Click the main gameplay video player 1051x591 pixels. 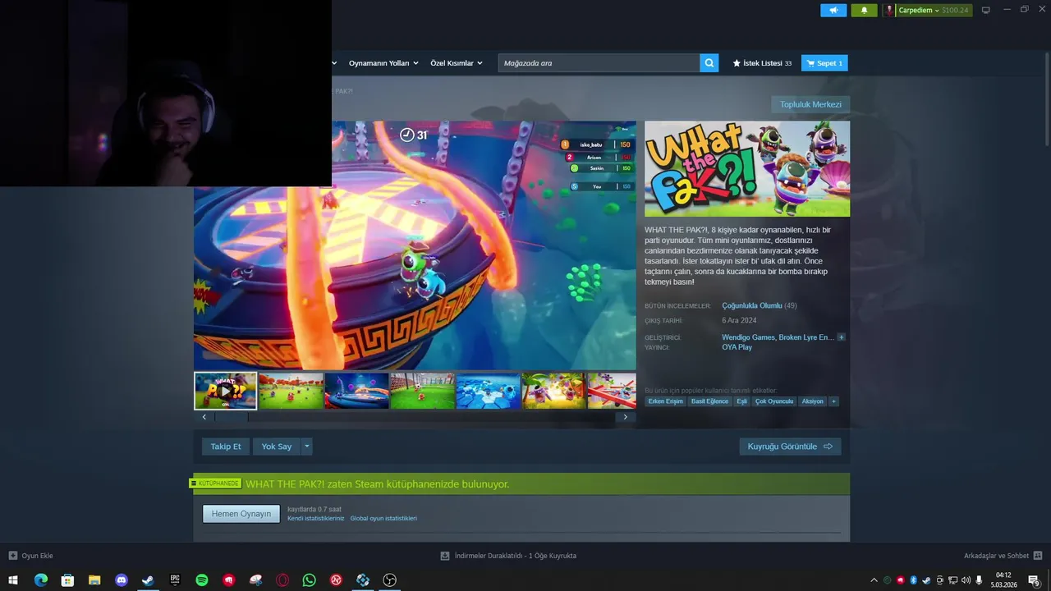[415, 245]
